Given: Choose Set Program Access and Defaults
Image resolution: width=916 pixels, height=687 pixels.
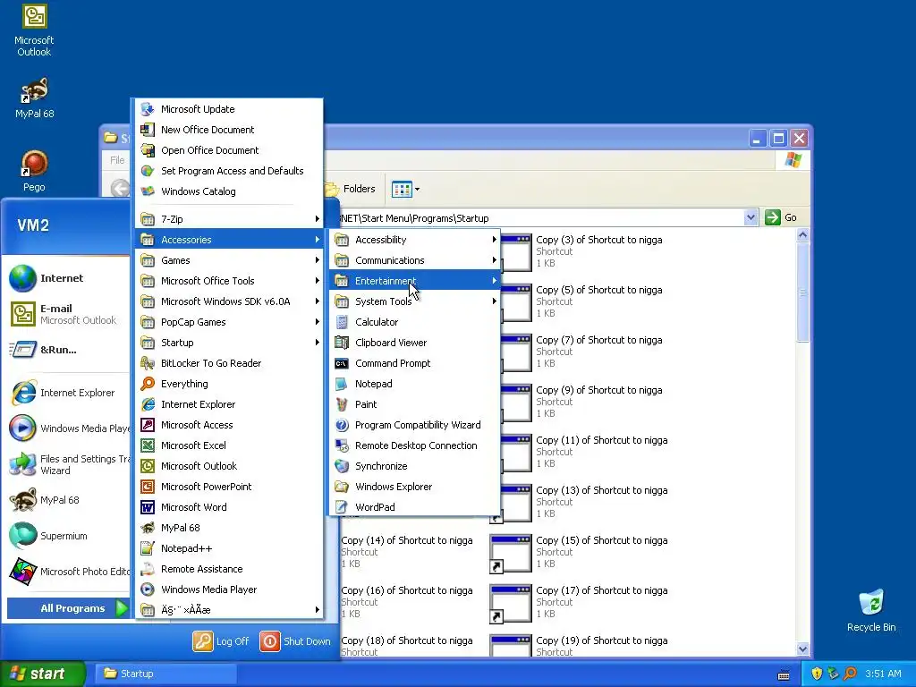Looking at the screenshot, I should coord(229,171).
